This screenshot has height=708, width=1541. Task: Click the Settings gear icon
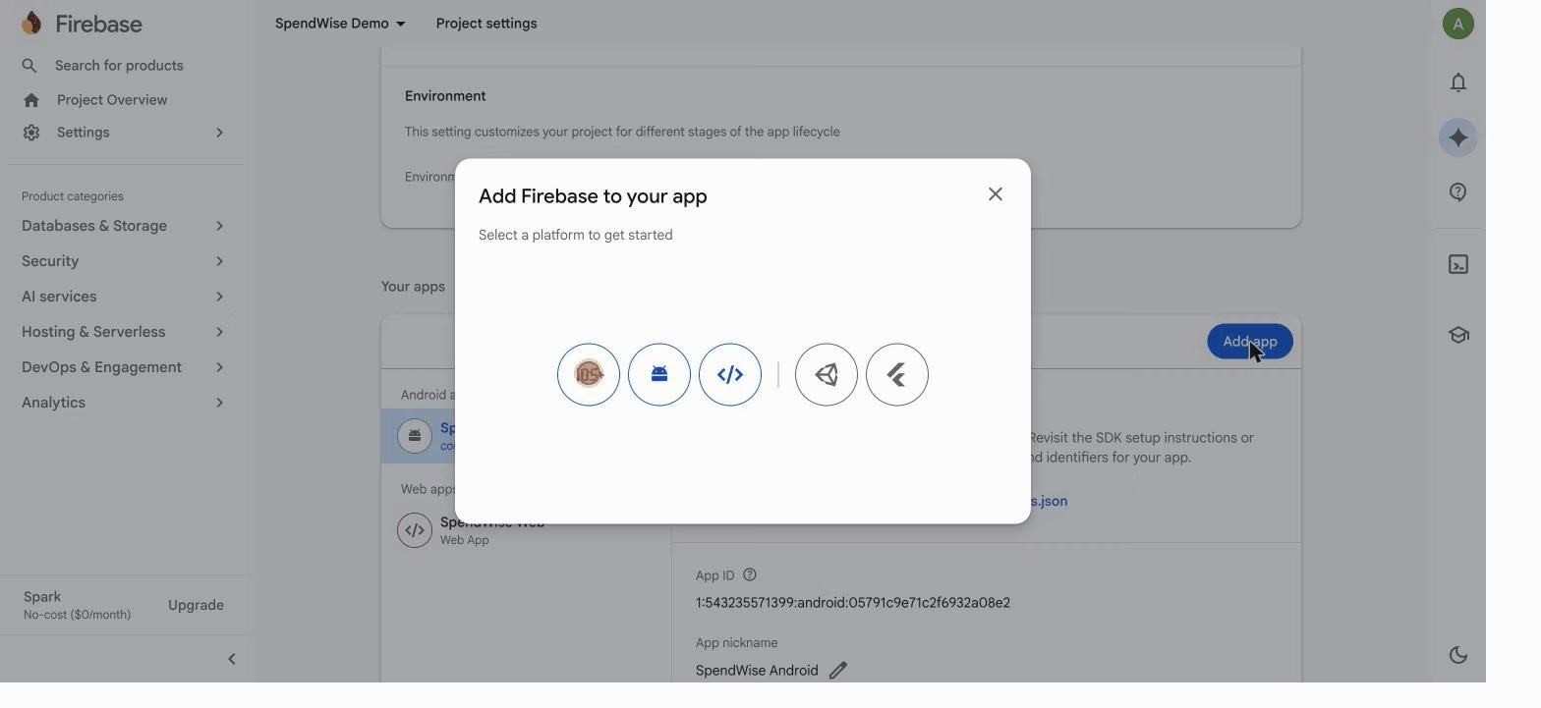31,133
